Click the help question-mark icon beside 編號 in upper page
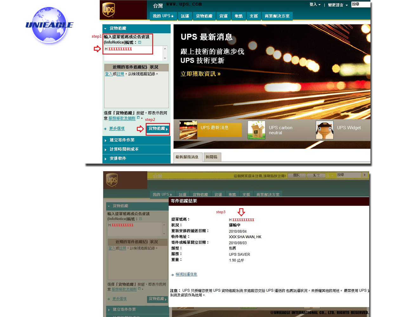This screenshot has height=317, width=406. [x=140, y=42]
